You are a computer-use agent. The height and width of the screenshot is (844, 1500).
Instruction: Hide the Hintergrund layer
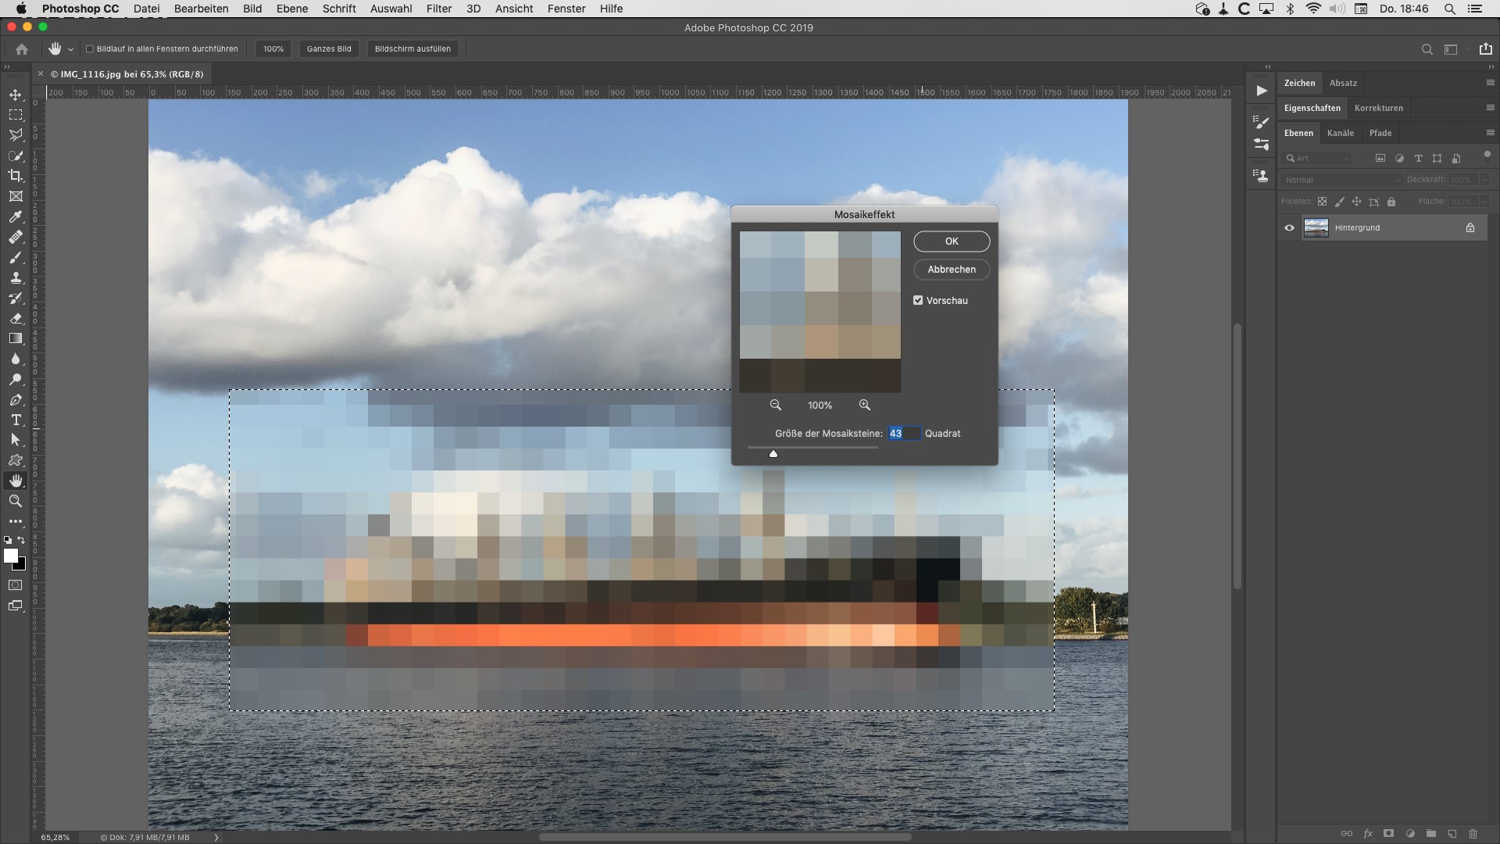1288,227
